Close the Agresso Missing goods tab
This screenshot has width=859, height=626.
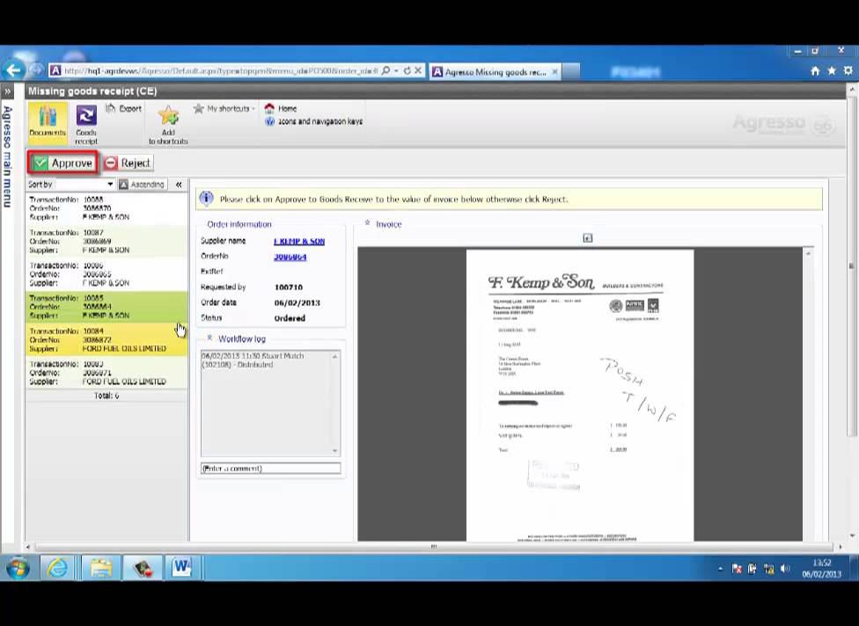click(x=555, y=72)
